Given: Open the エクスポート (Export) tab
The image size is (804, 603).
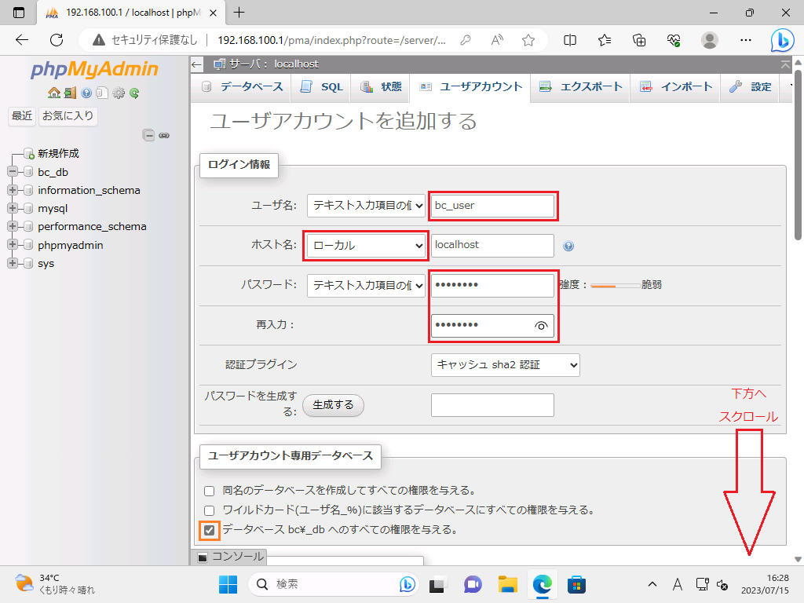Looking at the screenshot, I should 581,87.
